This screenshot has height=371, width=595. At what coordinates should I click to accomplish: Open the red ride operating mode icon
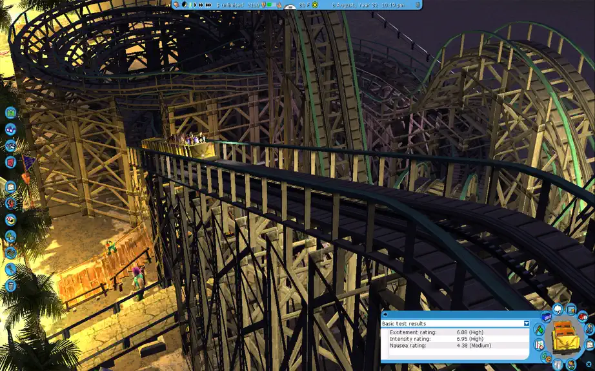click(x=583, y=316)
